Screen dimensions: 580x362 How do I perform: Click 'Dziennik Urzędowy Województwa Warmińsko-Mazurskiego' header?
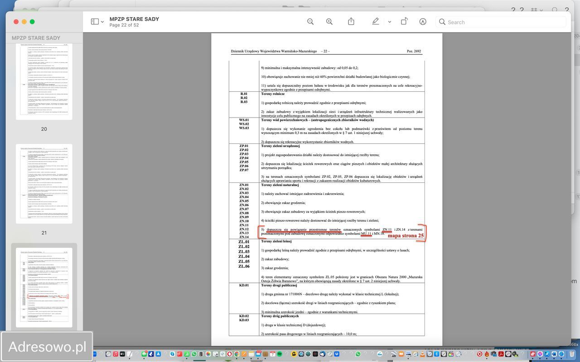[x=274, y=52]
